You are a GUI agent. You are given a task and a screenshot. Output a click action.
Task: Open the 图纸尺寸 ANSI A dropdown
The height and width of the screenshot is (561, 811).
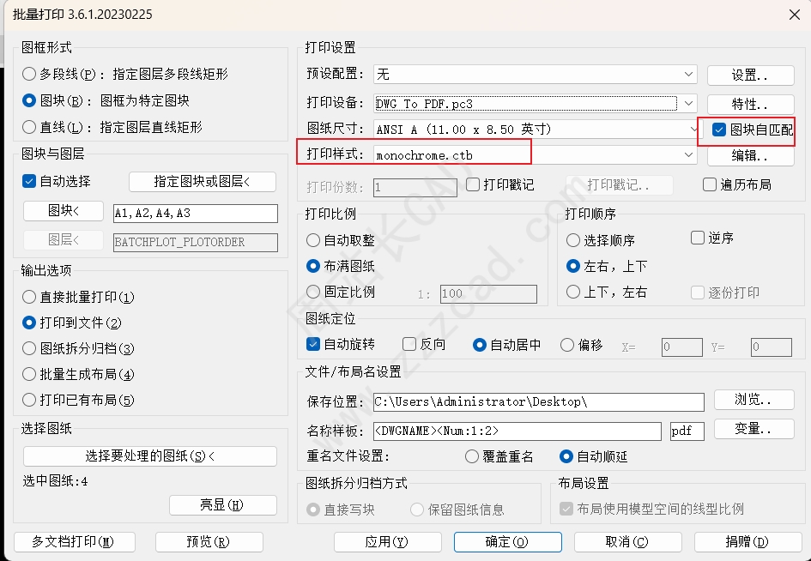tap(695, 130)
